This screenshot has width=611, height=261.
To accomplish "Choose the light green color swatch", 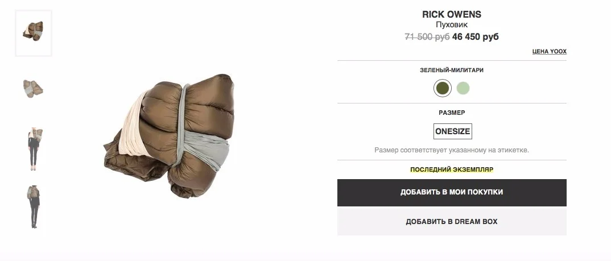I will tap(463, 89).
